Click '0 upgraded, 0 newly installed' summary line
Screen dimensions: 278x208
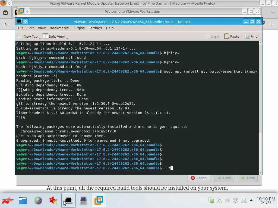pos(83,141)
